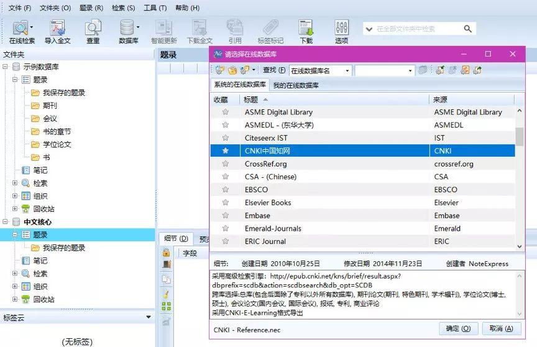Click the gear icon with green arrow in dialog

pyautogui.click(x=477, y=70)
